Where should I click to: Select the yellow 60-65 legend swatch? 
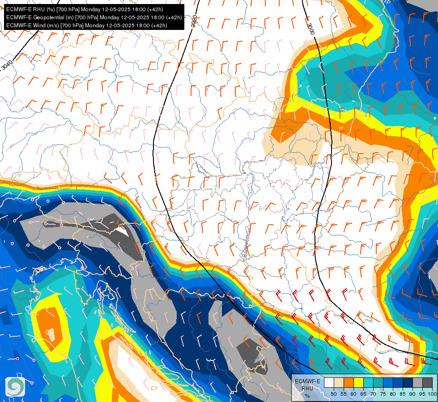point(358,383)
